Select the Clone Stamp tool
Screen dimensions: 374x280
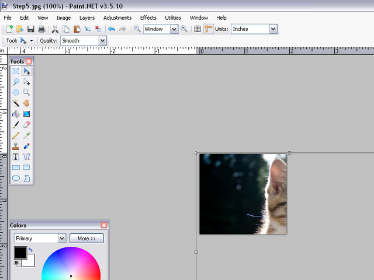16,146
